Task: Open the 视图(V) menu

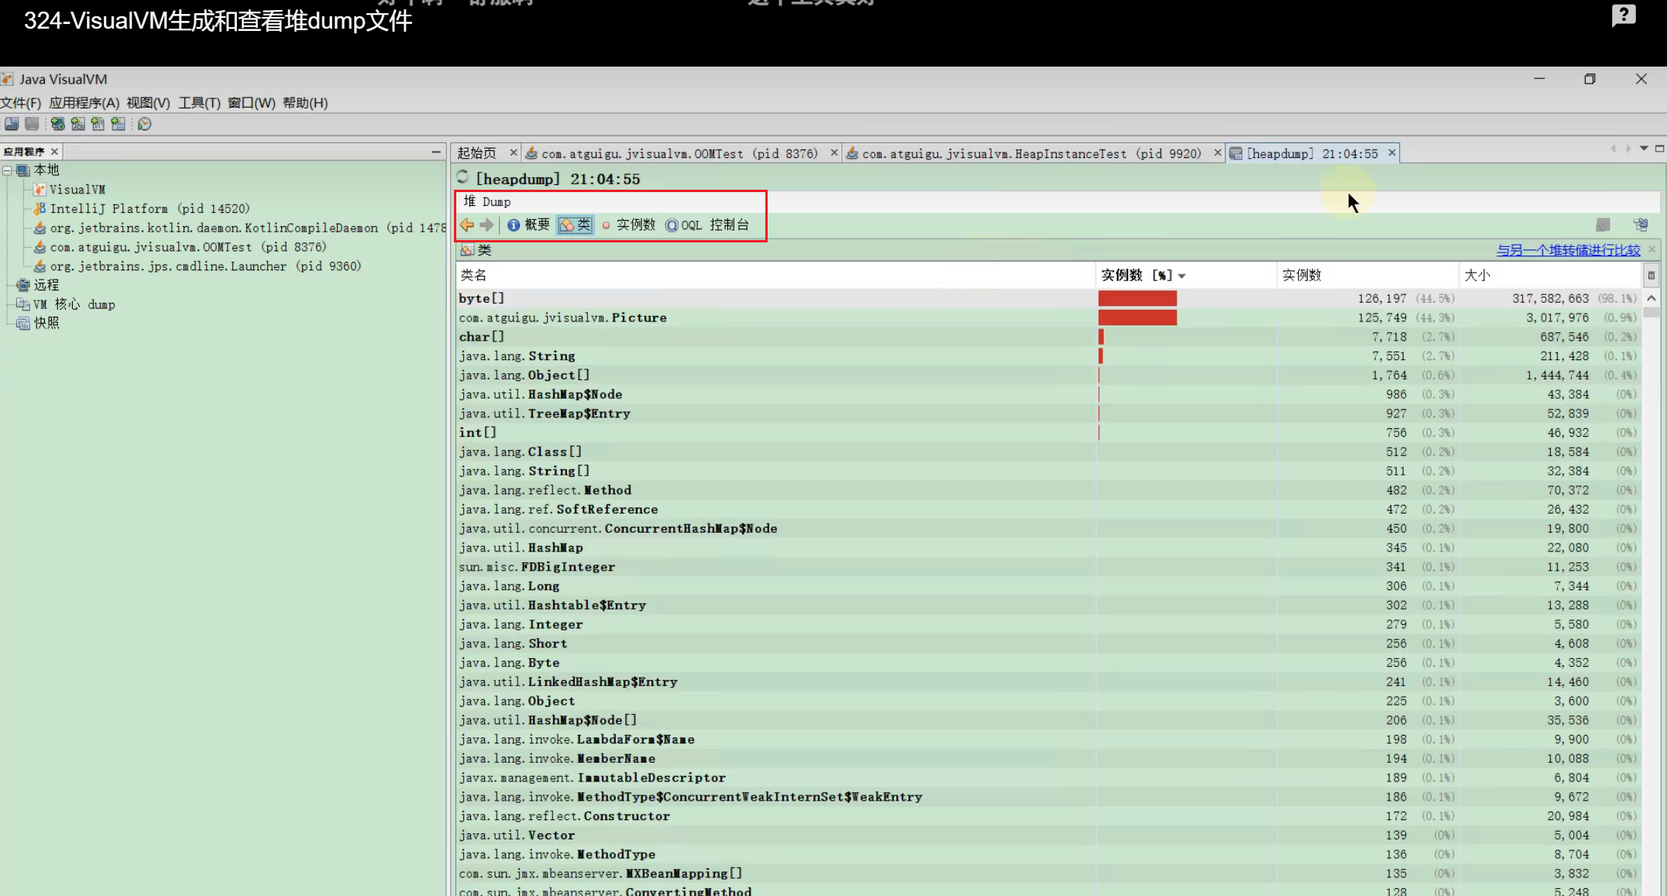Action: [x=148, y=102]
